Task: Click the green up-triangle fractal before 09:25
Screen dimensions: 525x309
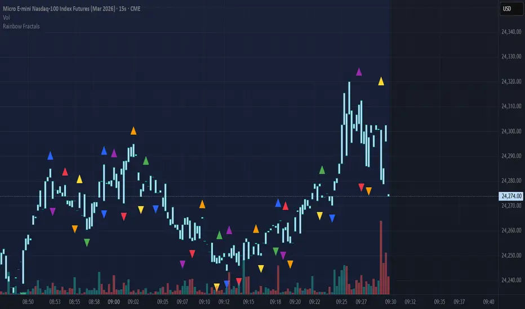Action: click(322, 170)
